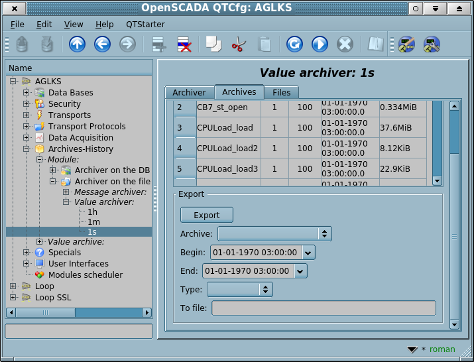Open the Begin date dropdown arrow
The width and height of the screenshot is (474, 362).
point(308,252)
